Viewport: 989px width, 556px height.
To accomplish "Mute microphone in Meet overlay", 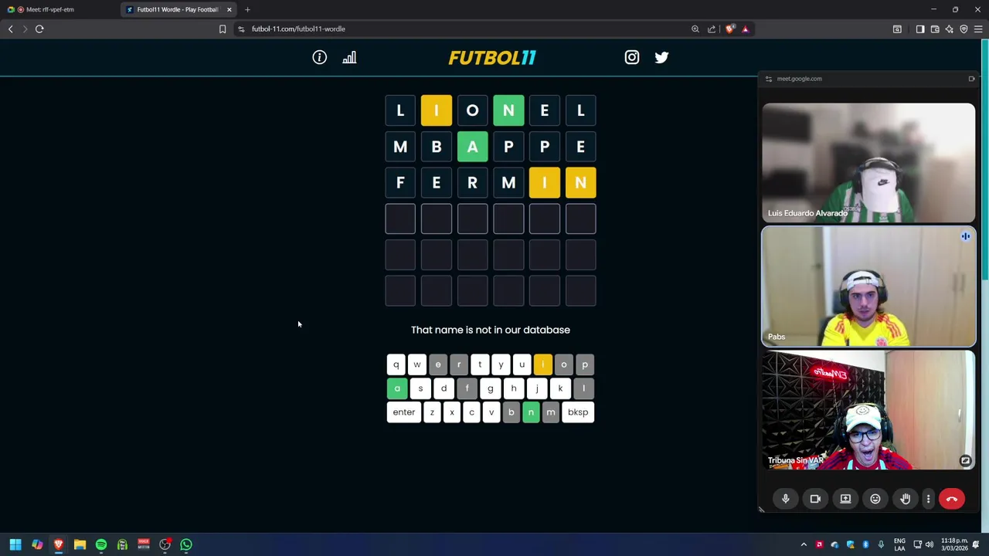I will tap(785, 499).
